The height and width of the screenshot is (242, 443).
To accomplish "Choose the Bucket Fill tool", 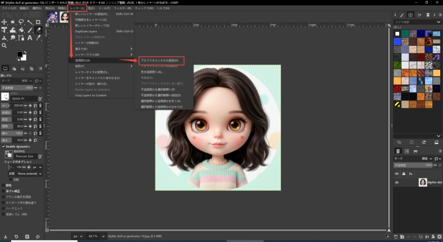I will [21, 30].
